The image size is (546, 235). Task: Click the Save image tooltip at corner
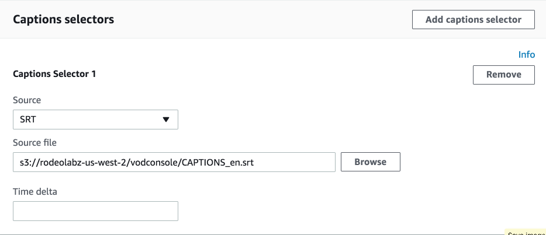[x=525, y=232]
